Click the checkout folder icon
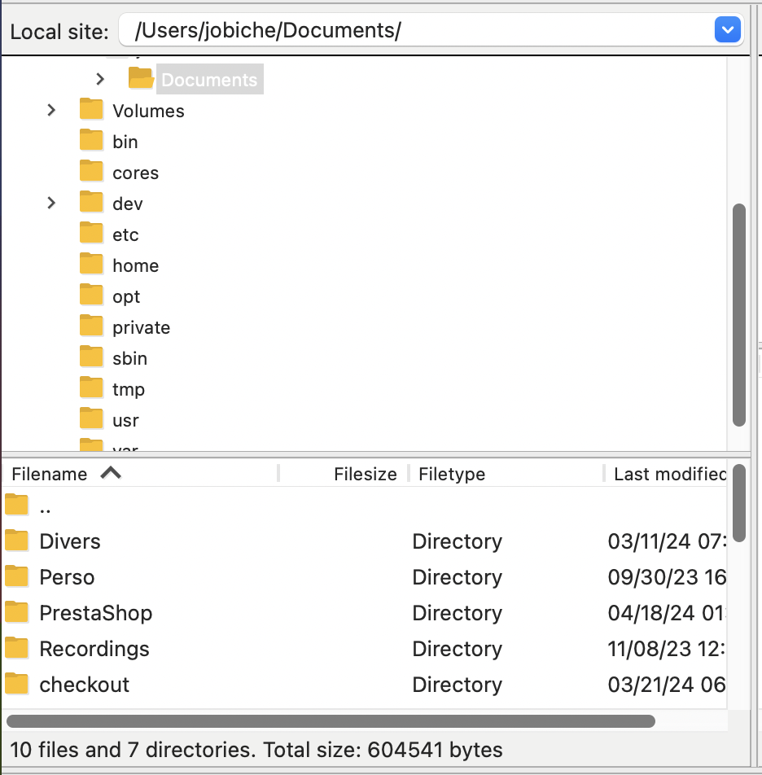Image resolution: width=762 pixels, height=775 pixels. (x=16, y=684)
